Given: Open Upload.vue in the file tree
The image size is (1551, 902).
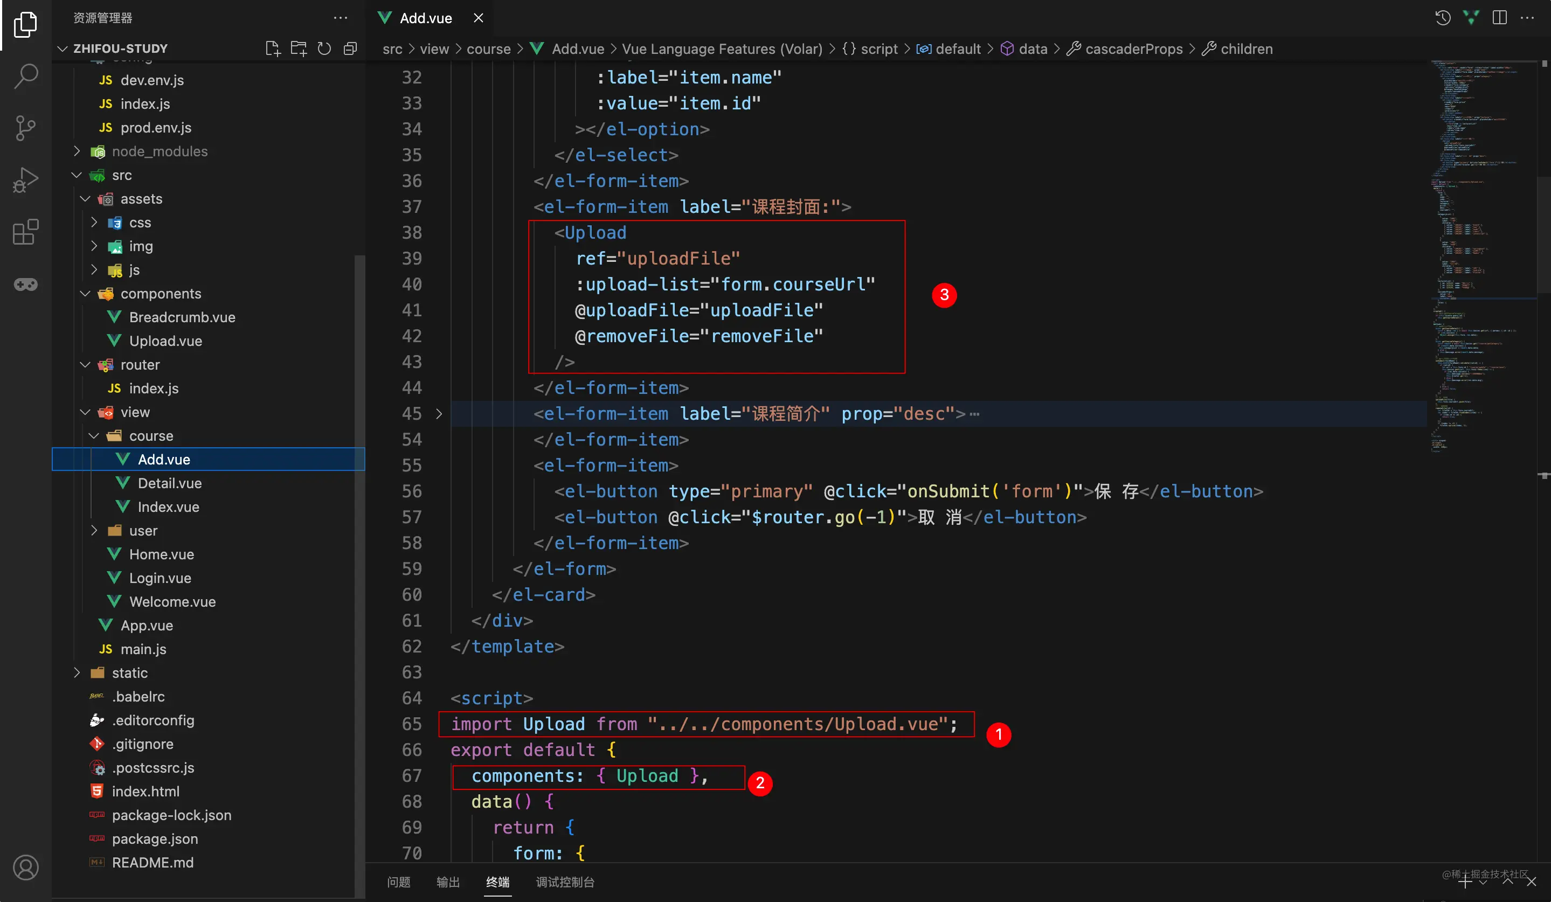Looking at the screenshot, I should (165, 341).
